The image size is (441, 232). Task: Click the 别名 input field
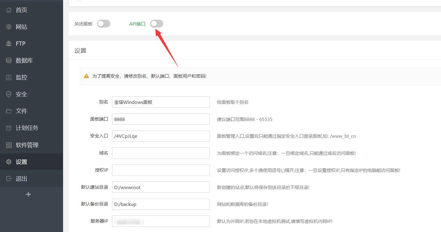coord(161,102)
